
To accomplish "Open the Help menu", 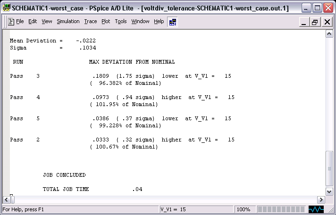I will (159, 21).
